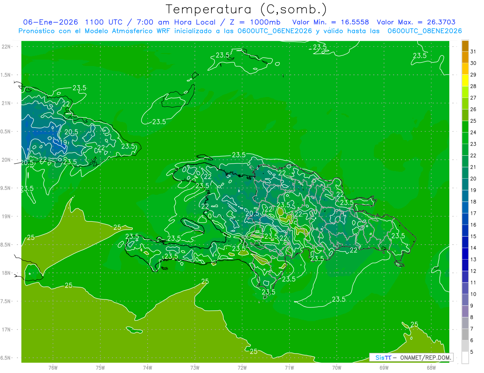Click the 68W longitude axis label
The height and width of the screenshot is (373, 484).
click(431, 368)
